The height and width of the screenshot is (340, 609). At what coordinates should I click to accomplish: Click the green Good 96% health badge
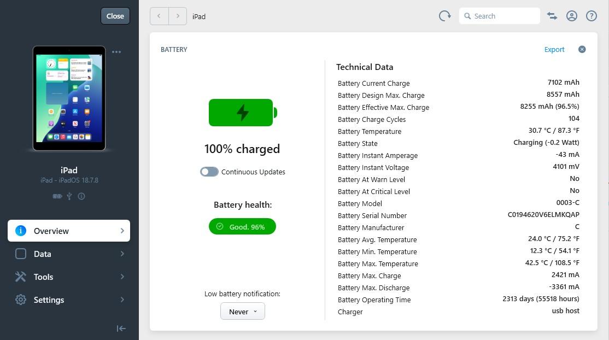[242, 226]
